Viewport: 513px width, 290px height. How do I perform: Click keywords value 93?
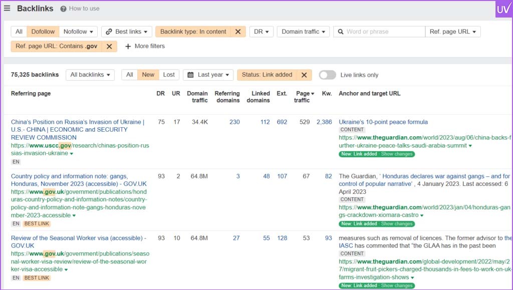(329, 238)
